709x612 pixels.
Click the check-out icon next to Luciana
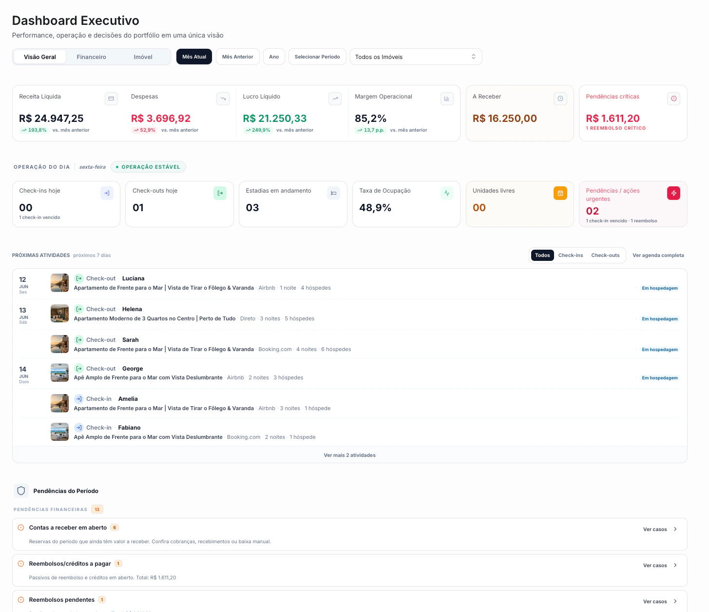pos(78,278)
